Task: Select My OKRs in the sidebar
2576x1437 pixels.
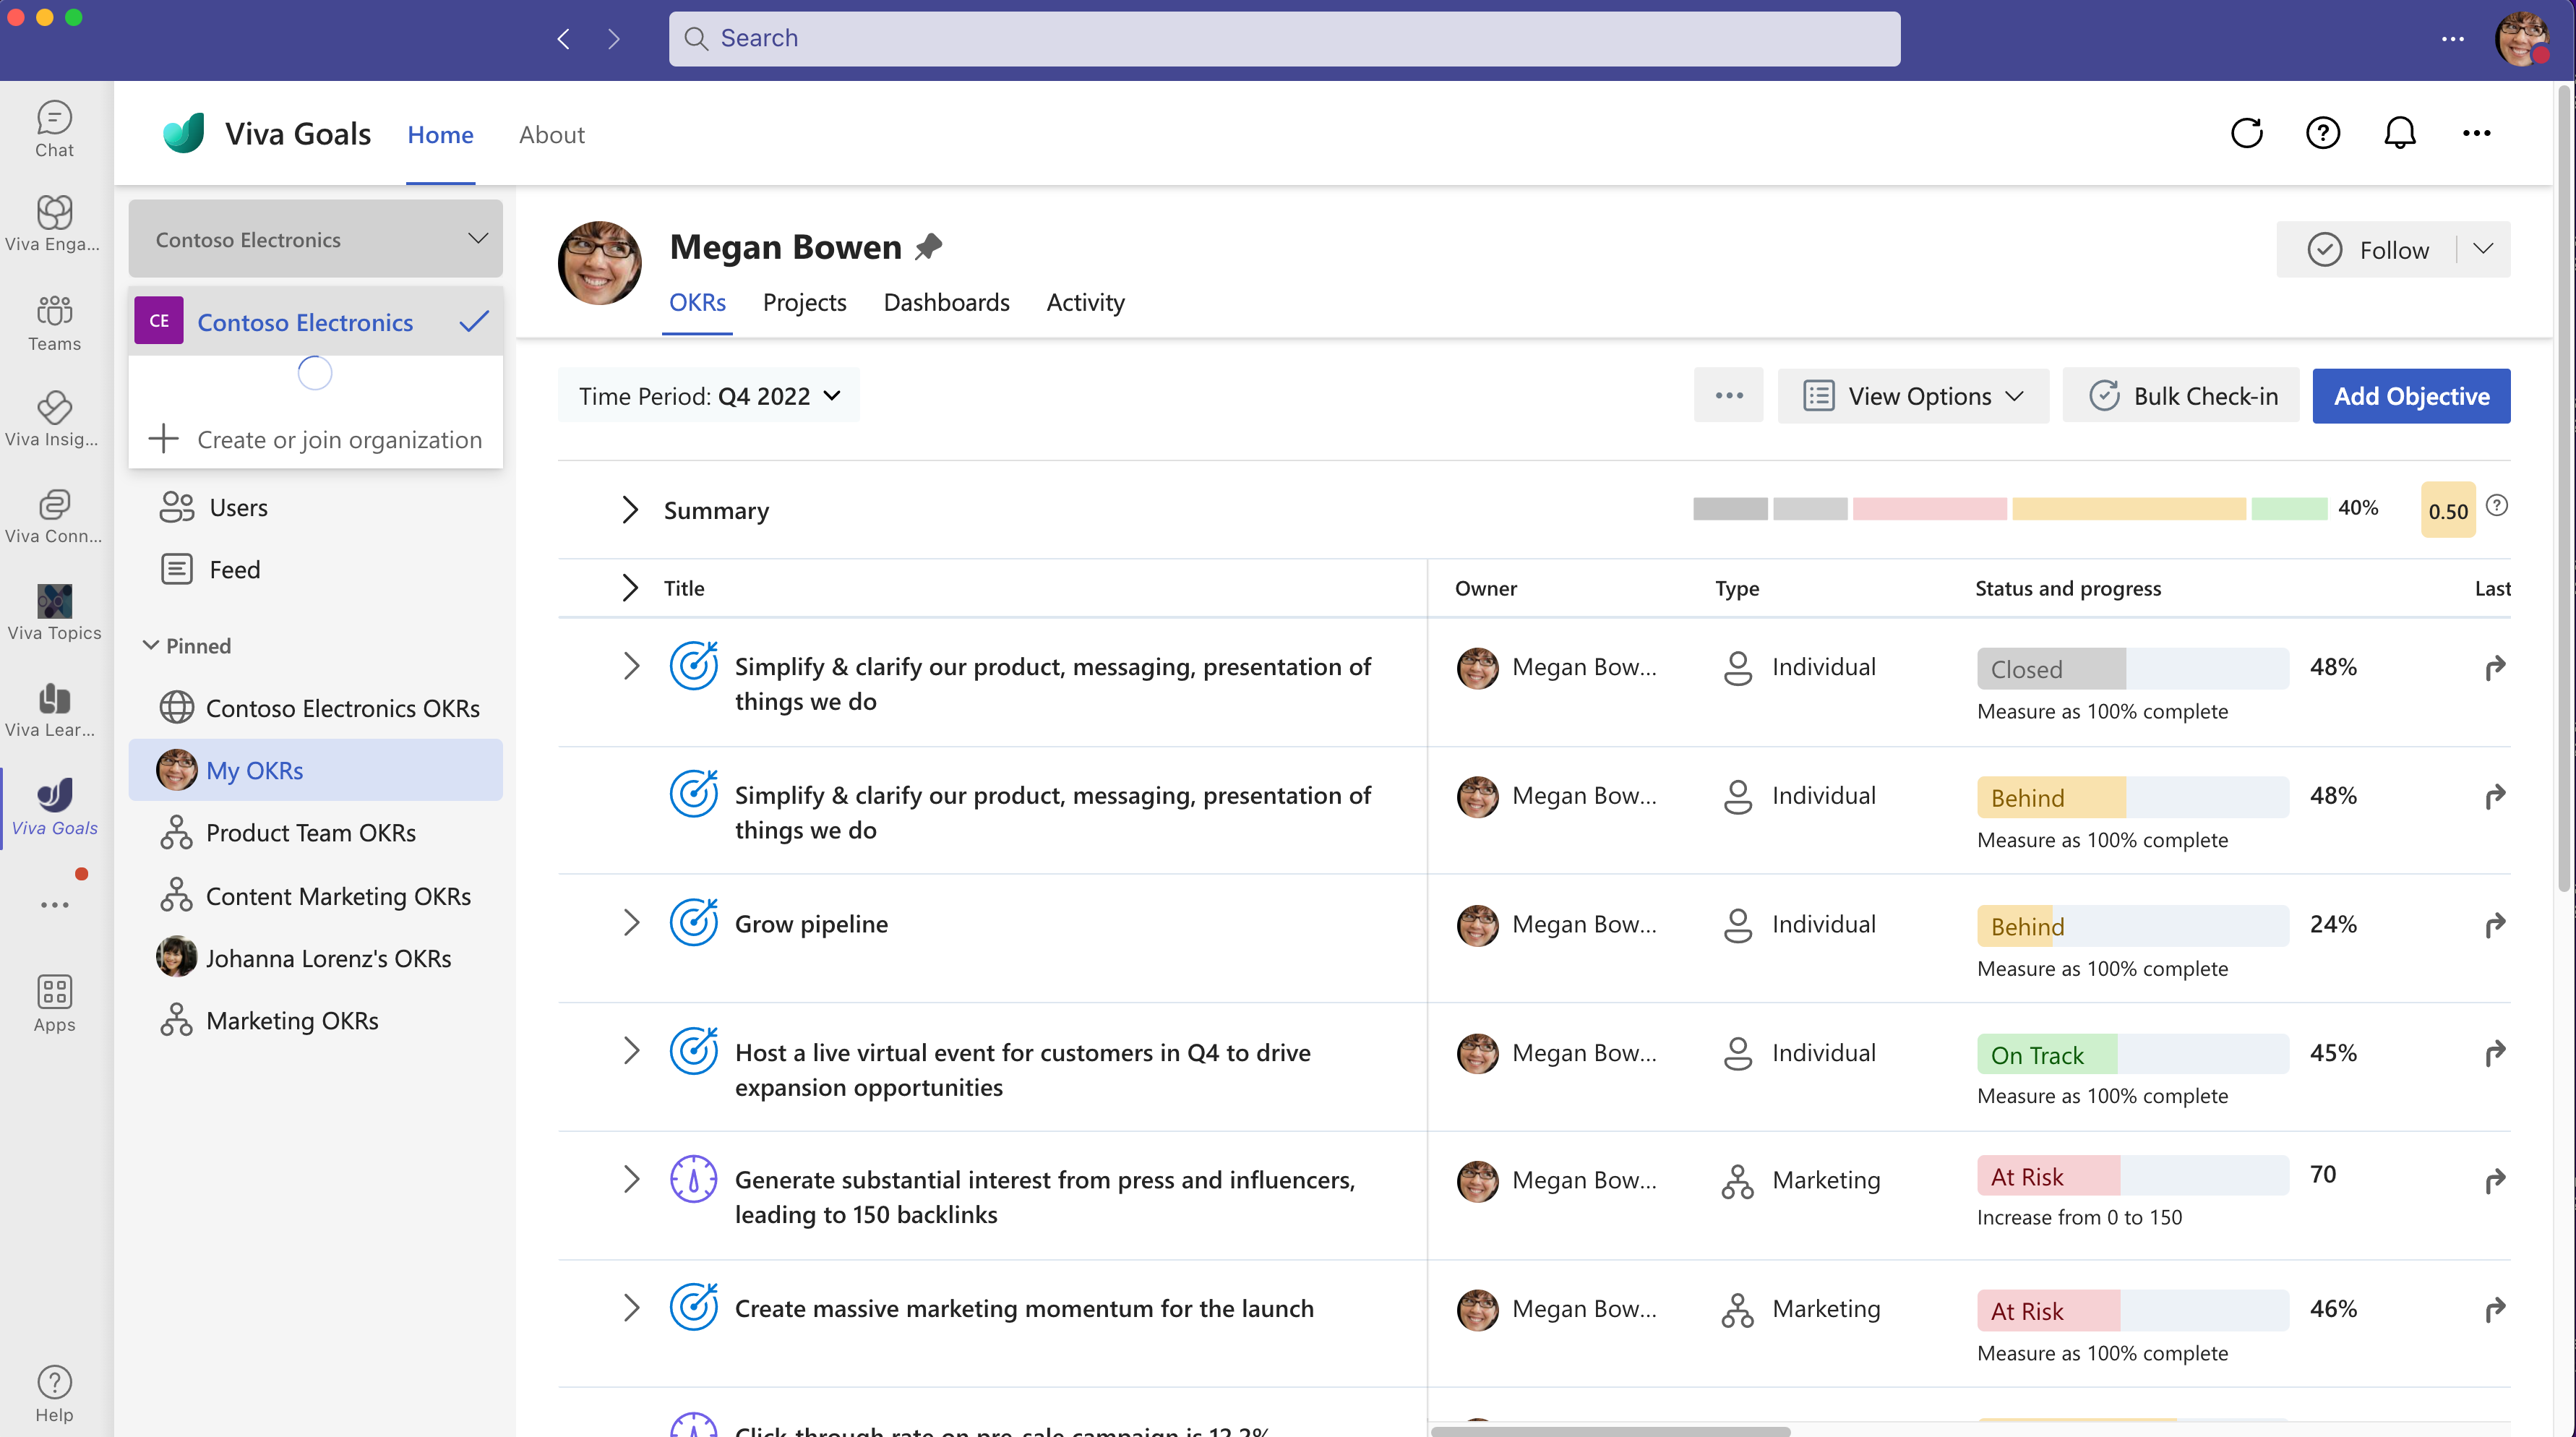Action: [x=253, y=768]
